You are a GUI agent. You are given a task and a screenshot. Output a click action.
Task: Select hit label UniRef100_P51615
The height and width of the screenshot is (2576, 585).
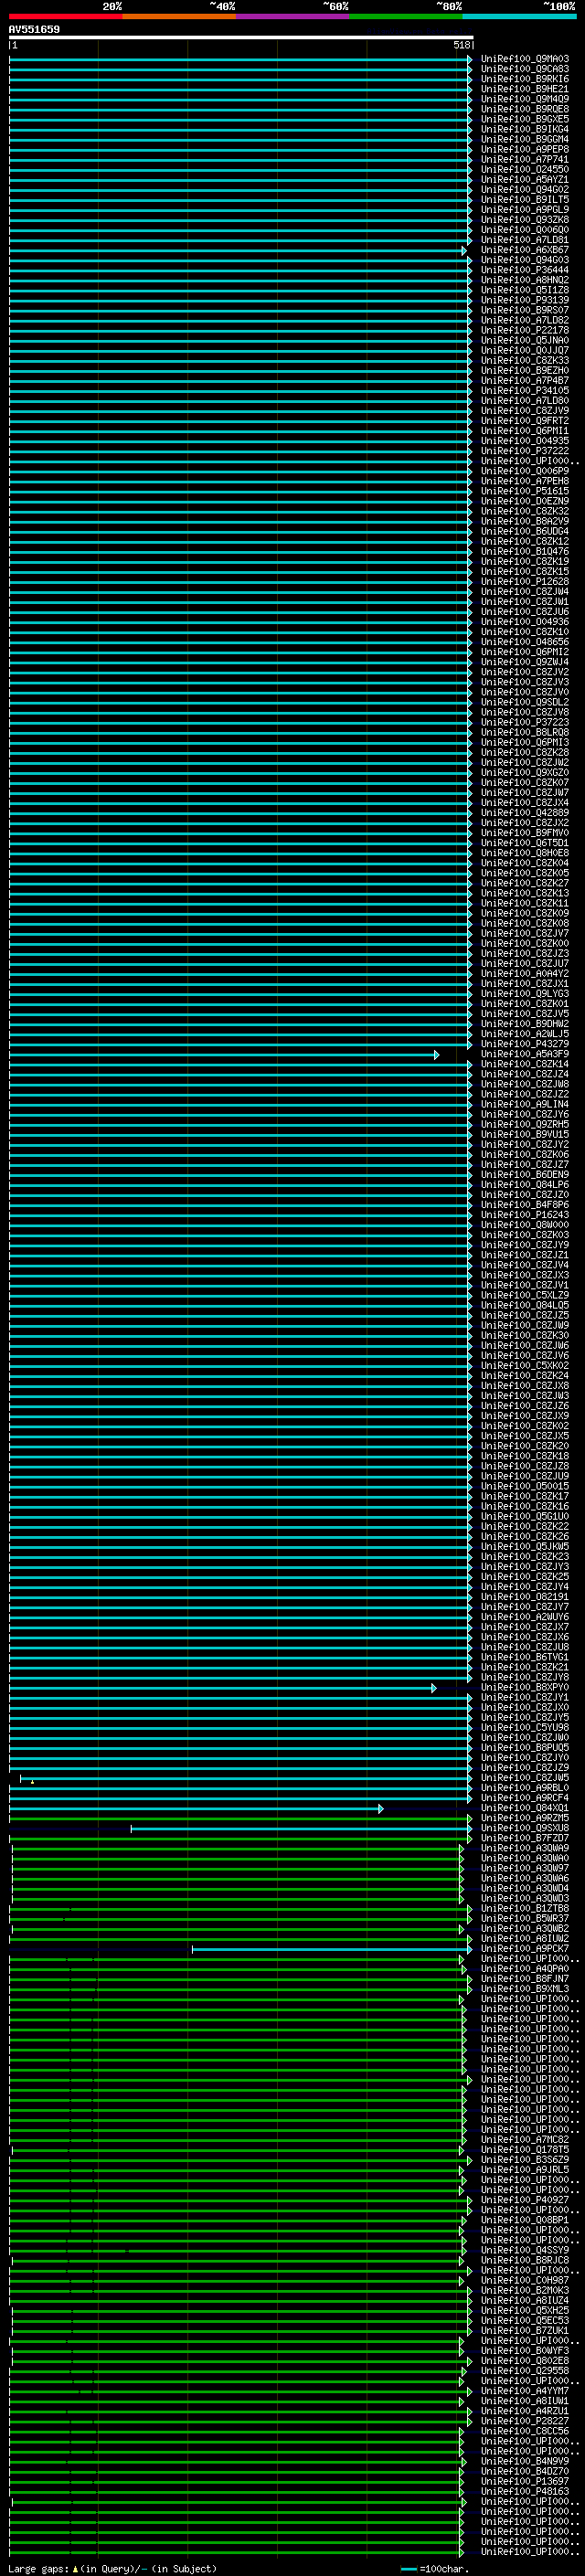(525, 492)
